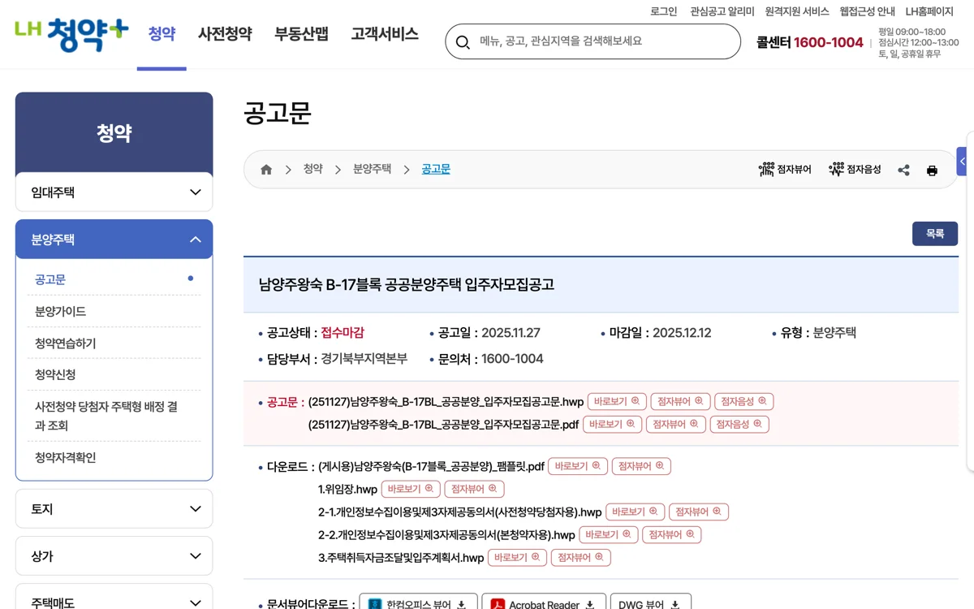974x609 pixels.
Task: Open 관심공고 알리미 link
Action: pos(722,11)
